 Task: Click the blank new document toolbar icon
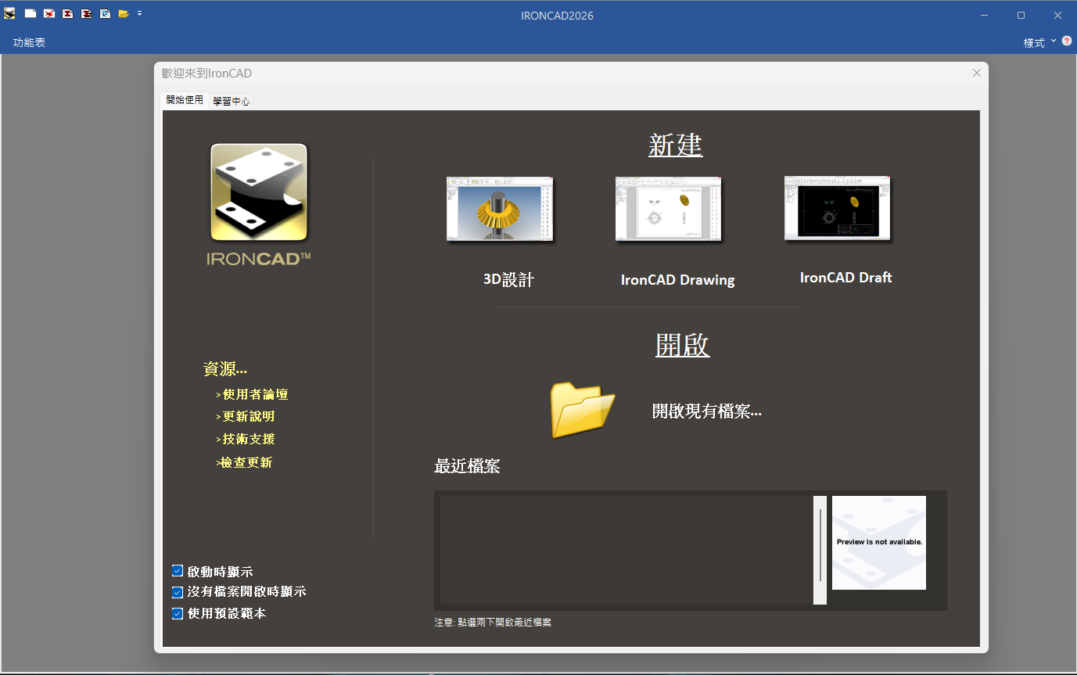[x=31, y=13]
